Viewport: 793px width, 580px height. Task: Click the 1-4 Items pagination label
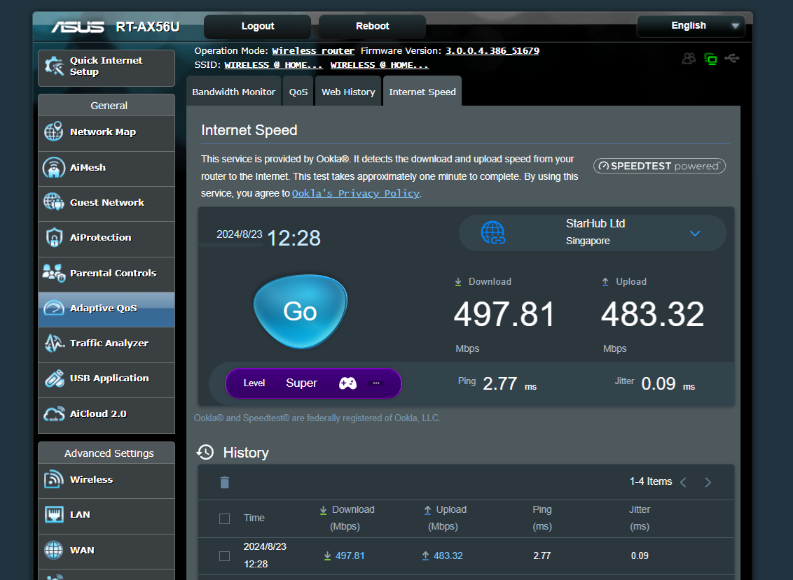tap(651, 481)
